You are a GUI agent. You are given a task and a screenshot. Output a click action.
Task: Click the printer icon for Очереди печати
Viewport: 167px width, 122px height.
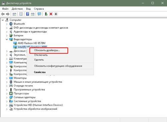pyautogui.click(x=11, y=86)
